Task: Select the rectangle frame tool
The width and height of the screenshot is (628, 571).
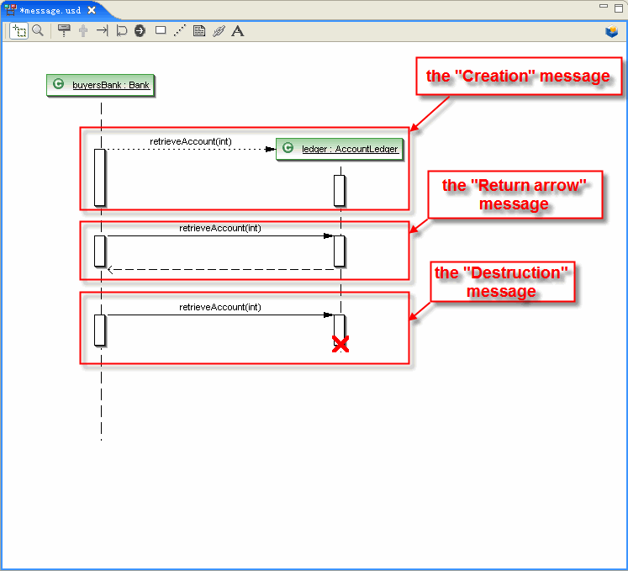Action: (x=161, y=30)
